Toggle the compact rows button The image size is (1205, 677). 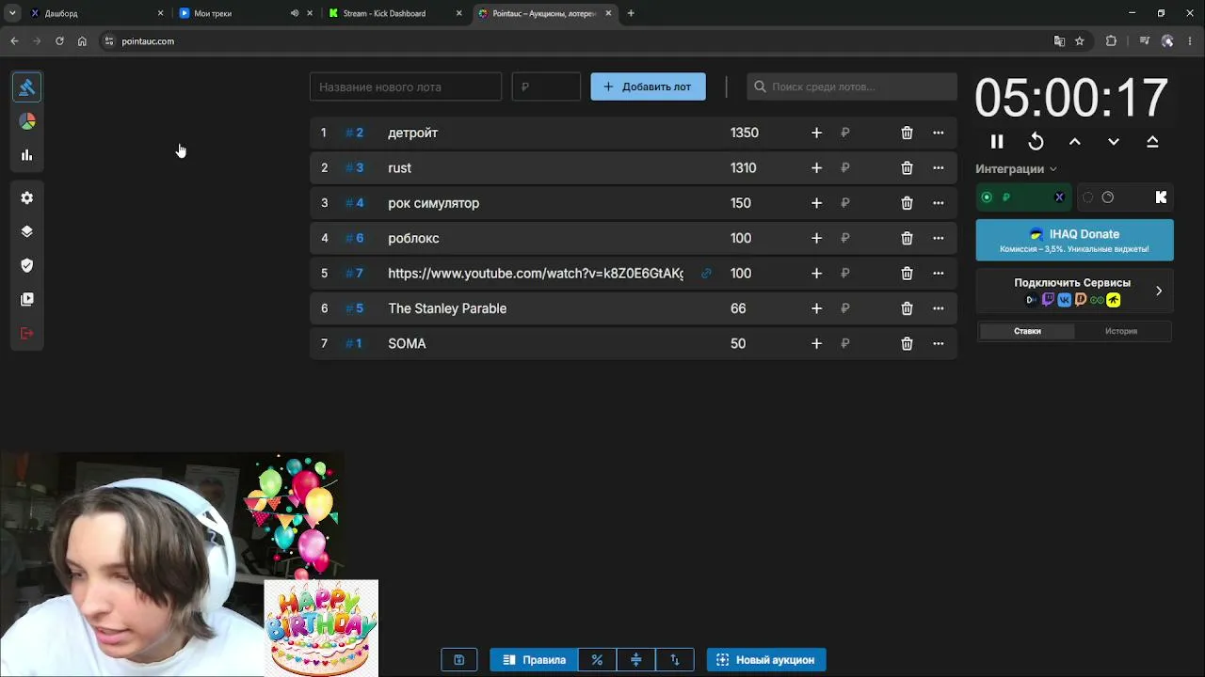(x=635, y=660)
